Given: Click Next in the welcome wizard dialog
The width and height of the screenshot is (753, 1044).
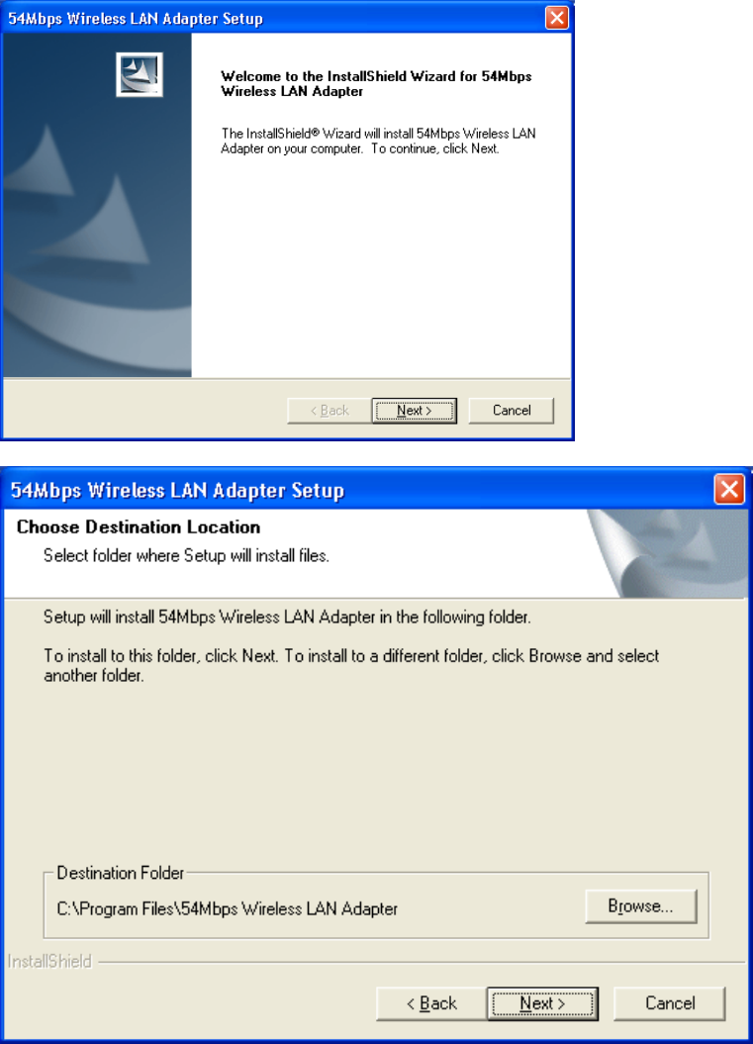Looking at the screenshot, I should 415,411.
